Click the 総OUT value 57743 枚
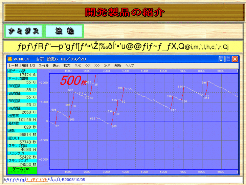Viewport: 246px width, 185px height. point(28,142)
